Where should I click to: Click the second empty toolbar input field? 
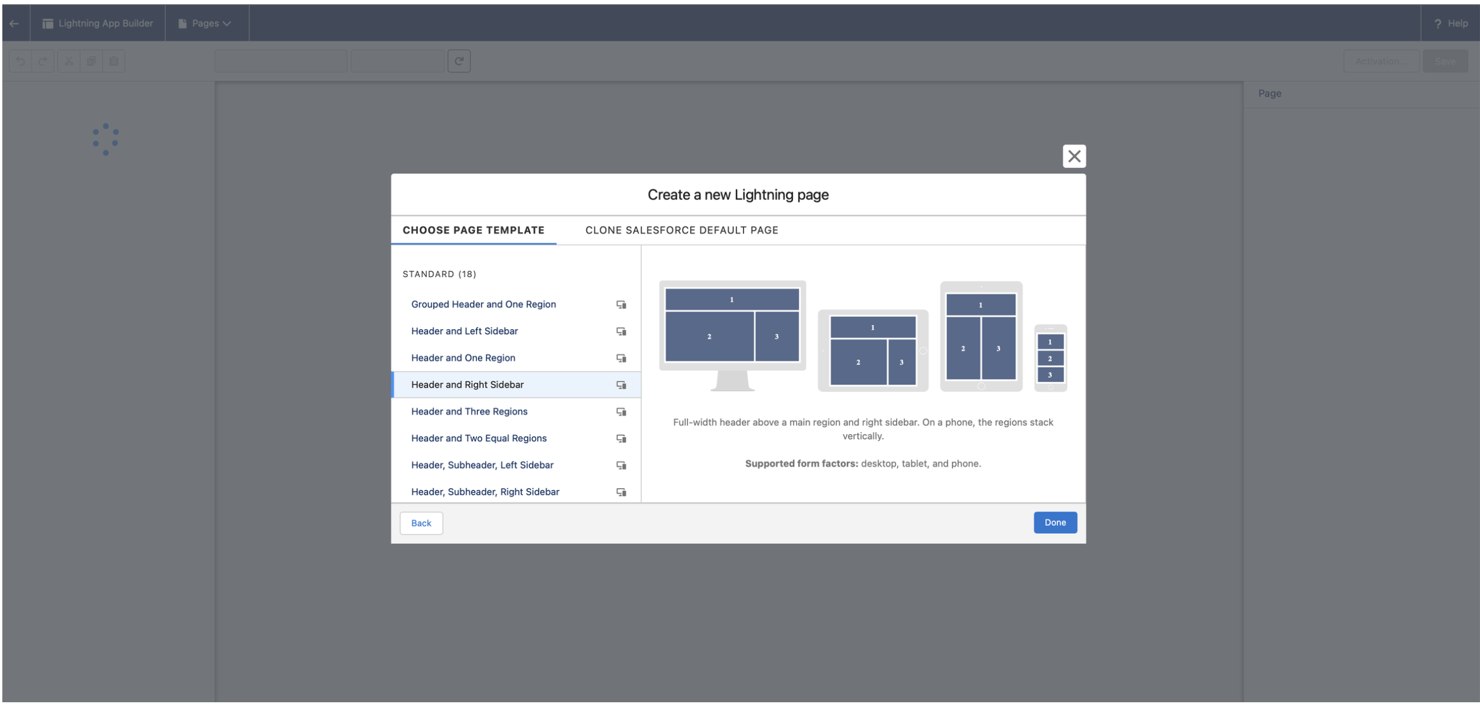click(x=397, y=61)
